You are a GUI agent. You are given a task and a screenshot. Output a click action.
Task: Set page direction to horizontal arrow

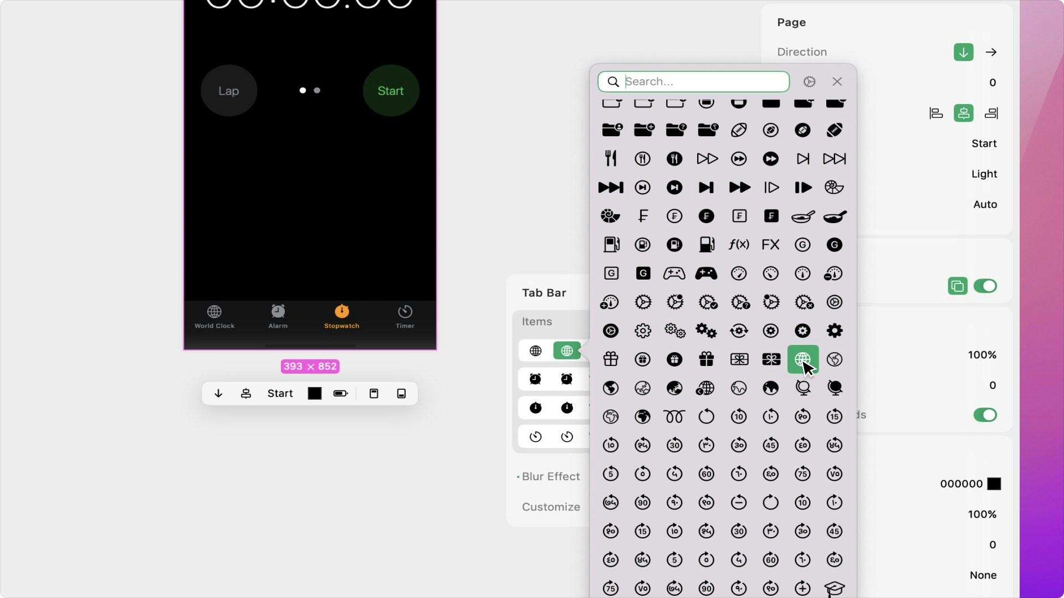991,52
